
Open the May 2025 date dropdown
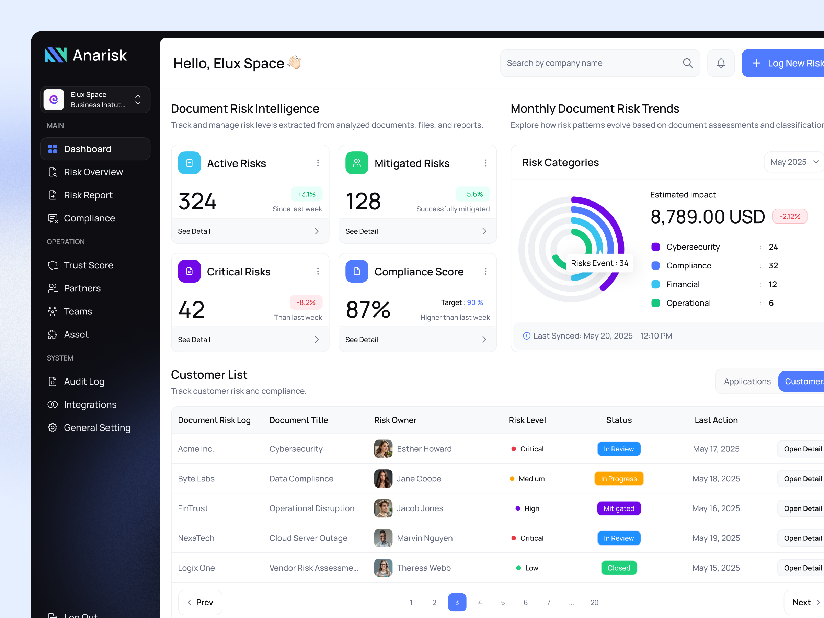click(x=793, y=162)
